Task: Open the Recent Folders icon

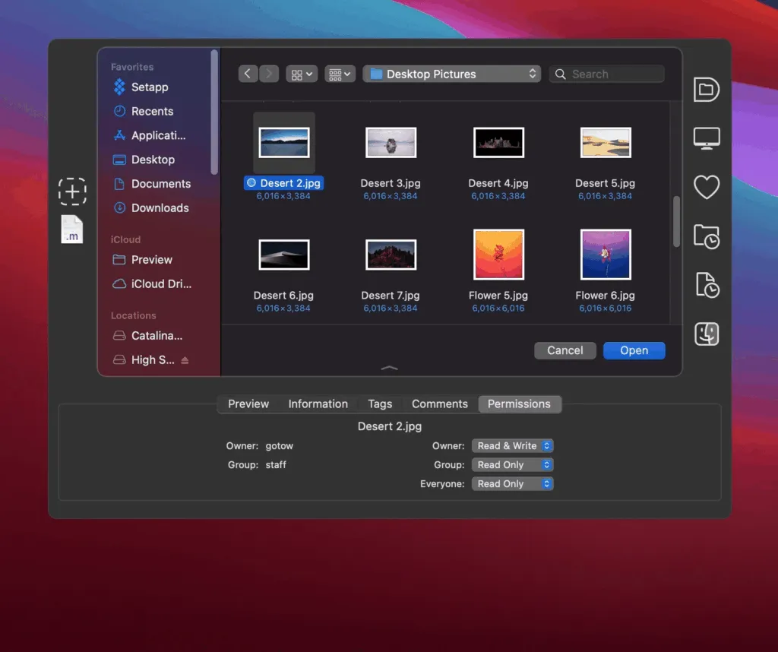Action: [x=707, y=236]
